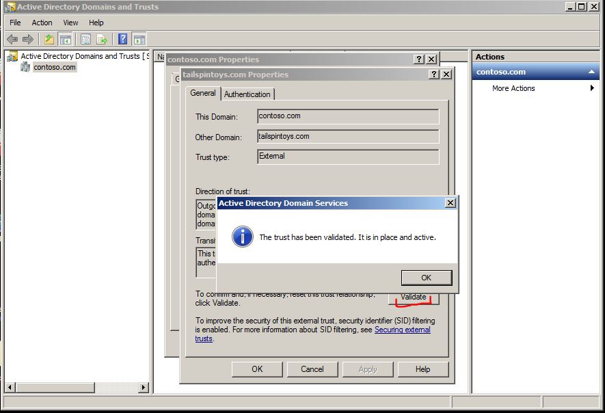
Task: Click the help question mark on tailspintoys.com Properties
Action: point(434,74)
